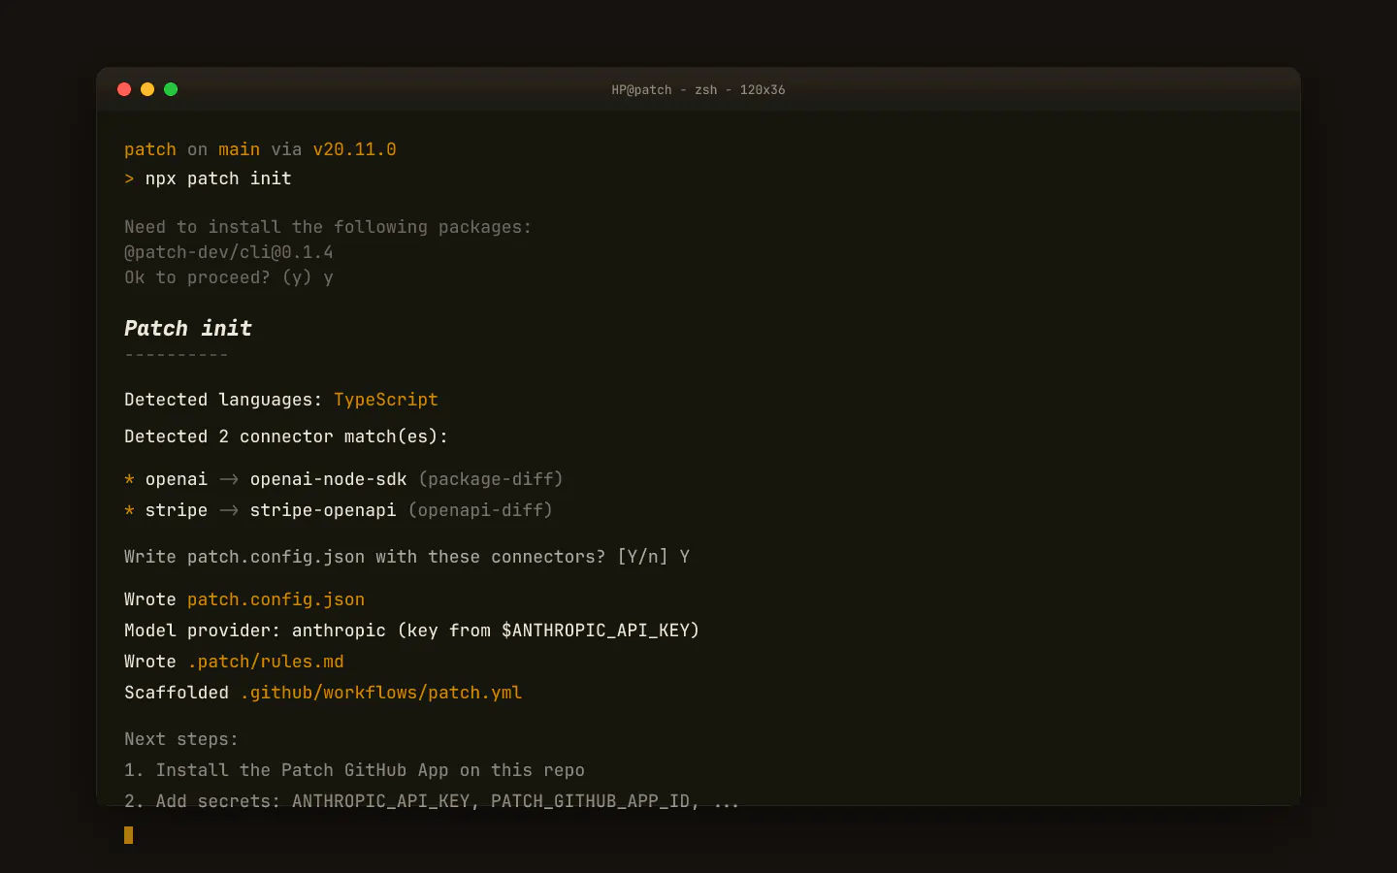Screen dimensions: 1397x873
Task: Click the '.patch/rules.md' file path
Action: [x=266, y=662]
